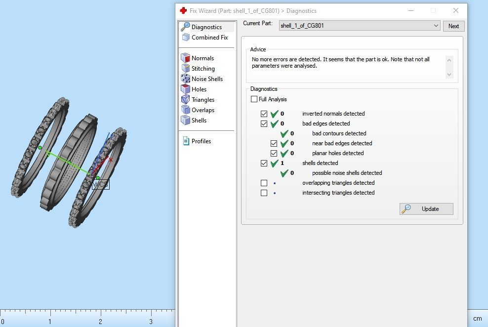488x327 pixels.
Task: Click the Update button
Action: [426, 209]
